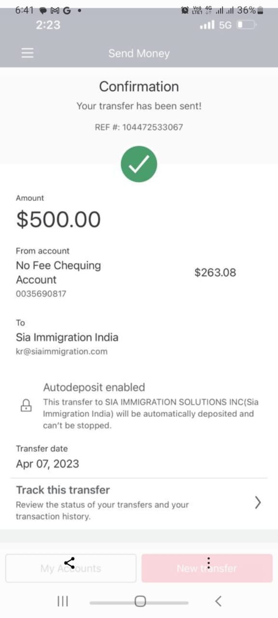
Task: Tap the green checkmark confirmation icon
Action: 139,164
